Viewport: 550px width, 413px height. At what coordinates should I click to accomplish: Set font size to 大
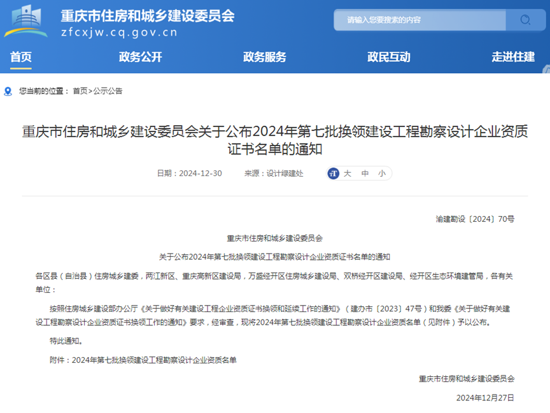348,173
